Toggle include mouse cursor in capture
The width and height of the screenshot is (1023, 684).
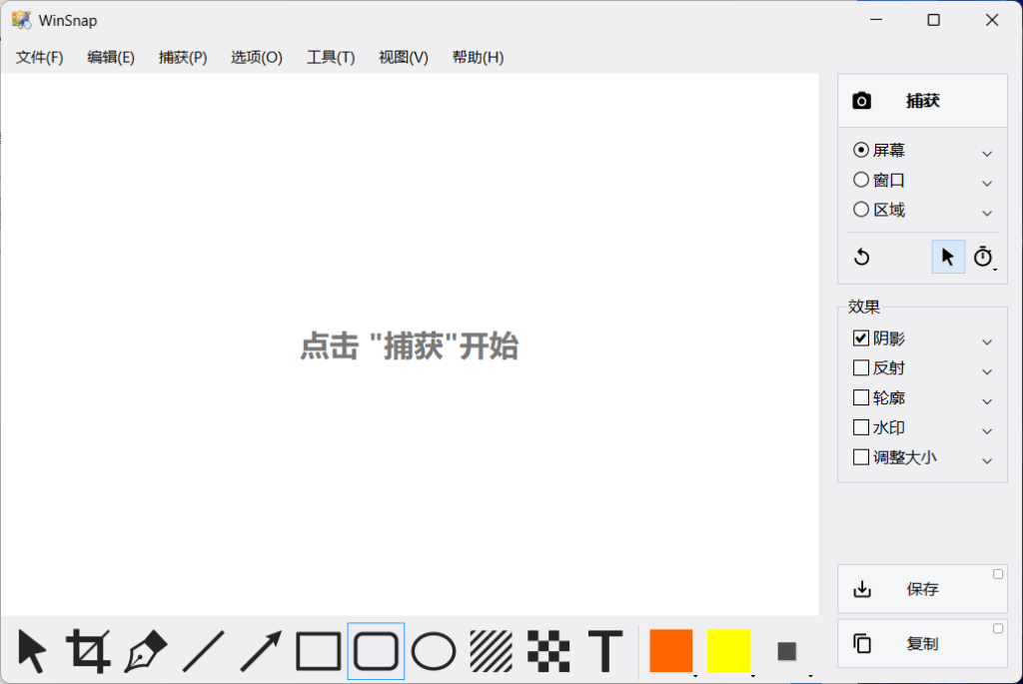point(948,257)
